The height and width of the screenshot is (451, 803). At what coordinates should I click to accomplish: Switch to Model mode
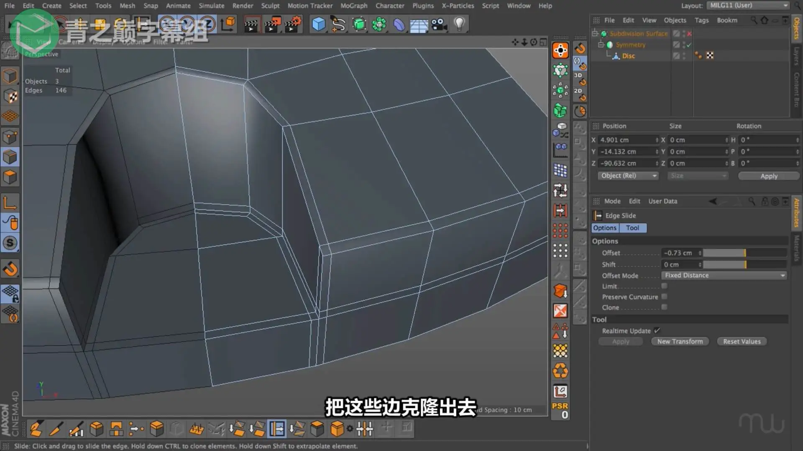pyautogui.click(x=10, y=76)
